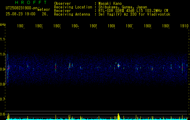190x120 pixels.
Task: Click the 1.0 frequency axis label
Action: pos(2,54)
